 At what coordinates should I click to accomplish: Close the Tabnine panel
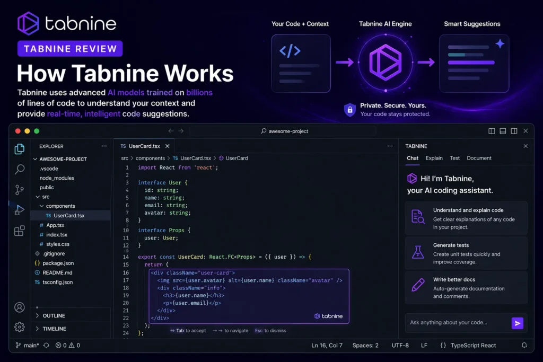[526, 146]
